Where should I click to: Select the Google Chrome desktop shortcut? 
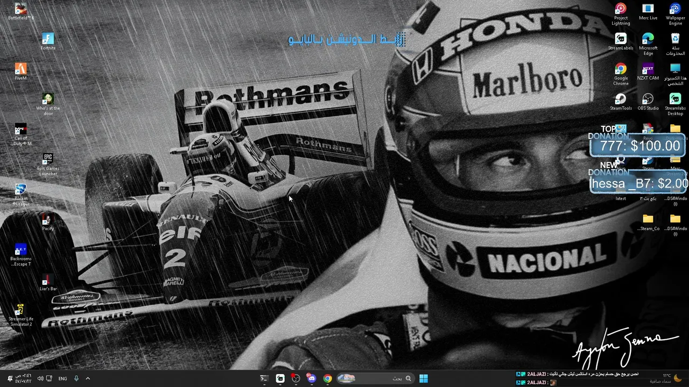(x=621, y=74)
